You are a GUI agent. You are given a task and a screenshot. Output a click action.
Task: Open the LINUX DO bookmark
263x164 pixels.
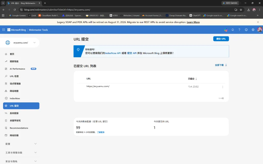point(96,15)
